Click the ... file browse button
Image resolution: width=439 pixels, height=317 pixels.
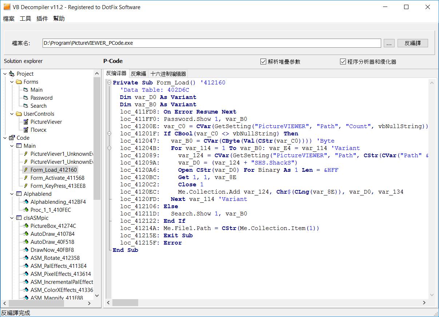click(x=389, y=43)
